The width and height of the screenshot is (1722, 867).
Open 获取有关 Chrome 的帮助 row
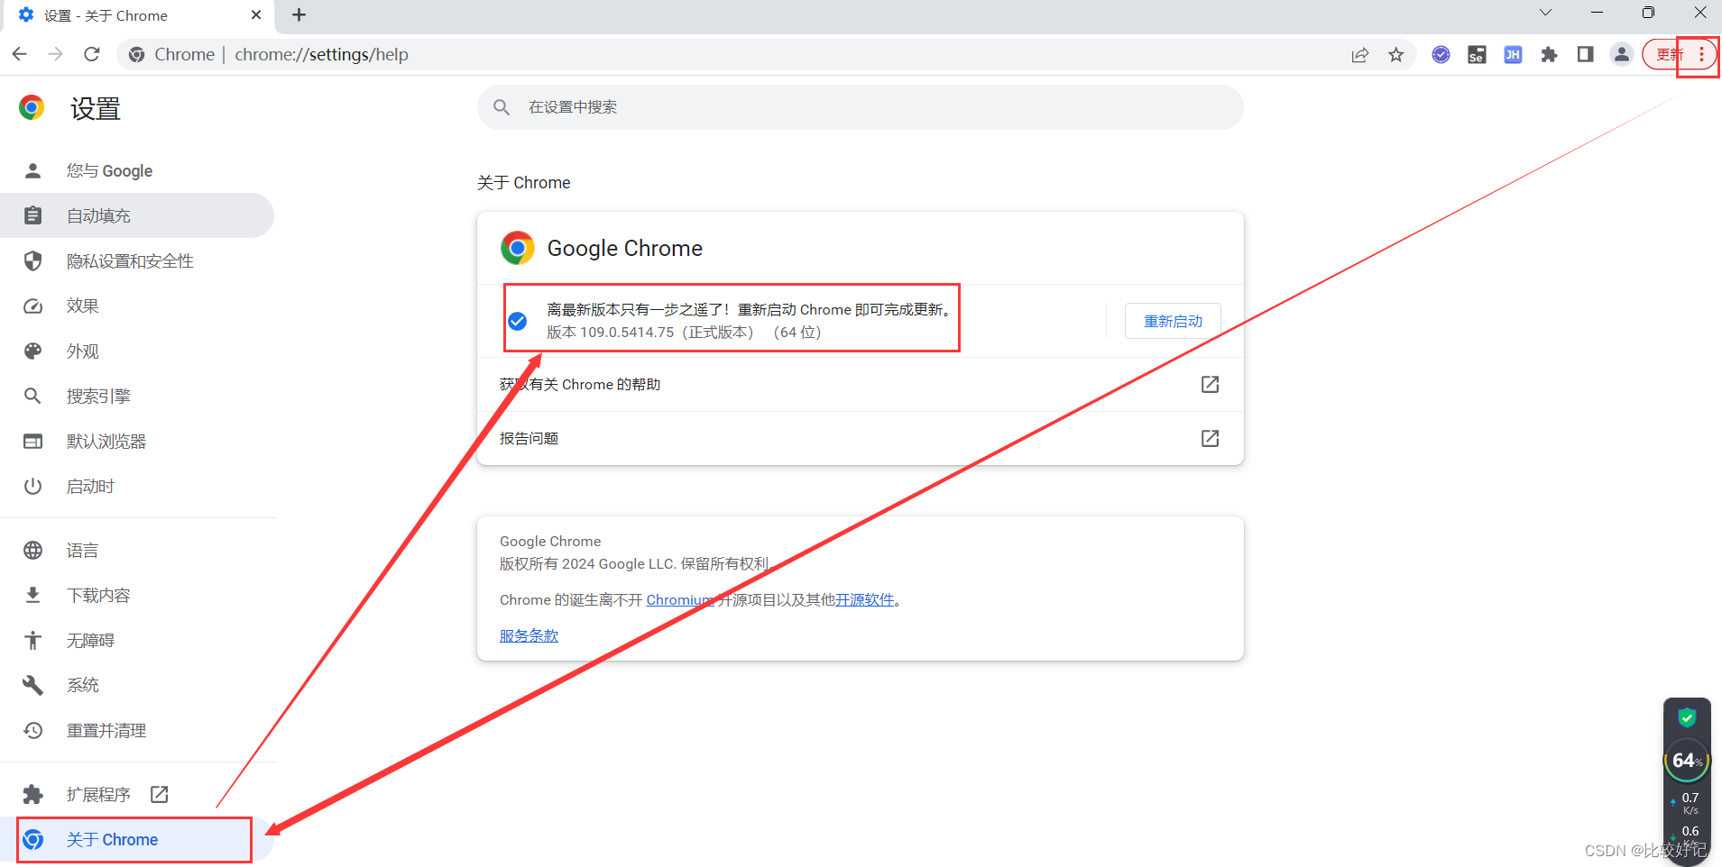[861, 385]
